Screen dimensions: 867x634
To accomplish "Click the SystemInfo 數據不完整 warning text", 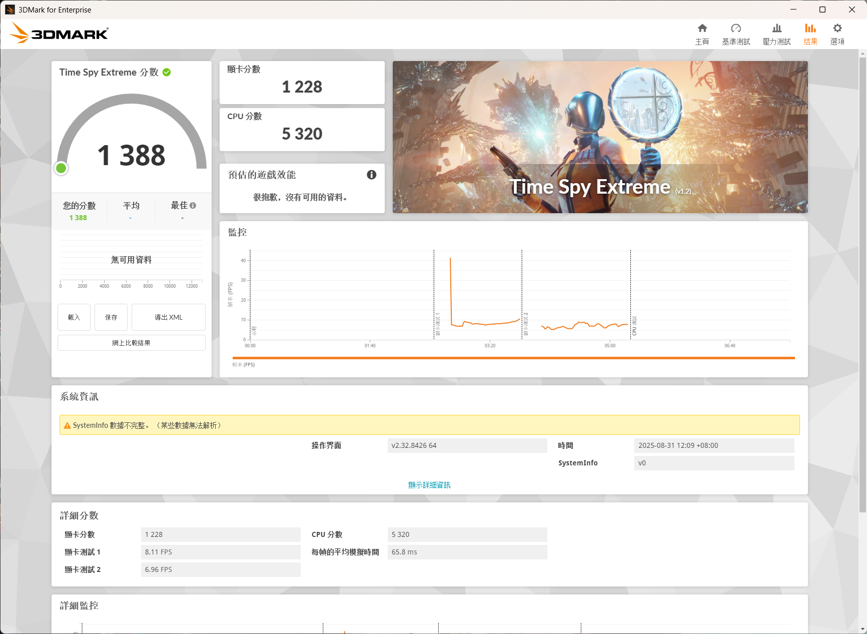I will point(147,425).
